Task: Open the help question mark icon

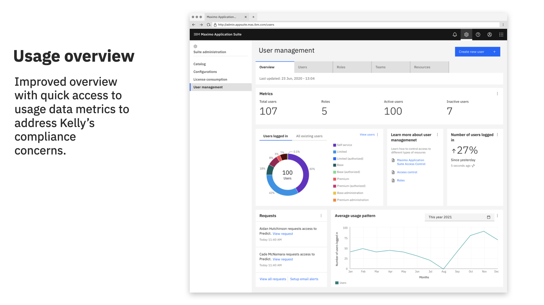Action: pyautogui.click(x=478, y=35)
